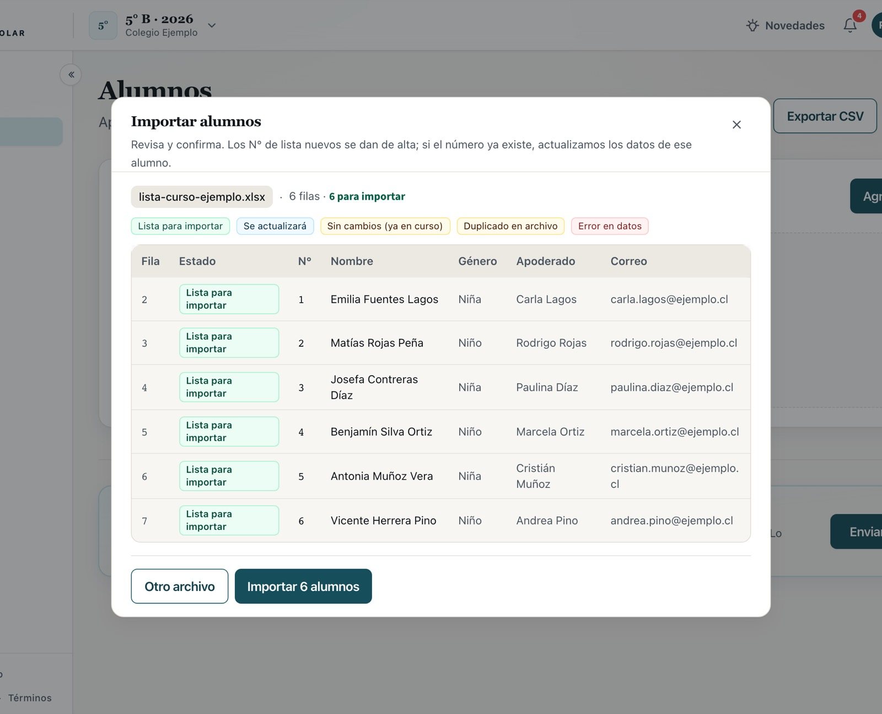
Task: Click email rodrigo.rojas@ejemplo.cl
Action: point(674,343)
